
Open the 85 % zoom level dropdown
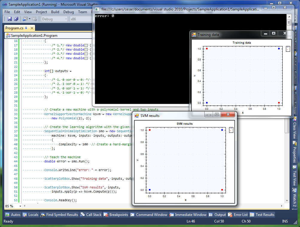(x=20, y=206)
